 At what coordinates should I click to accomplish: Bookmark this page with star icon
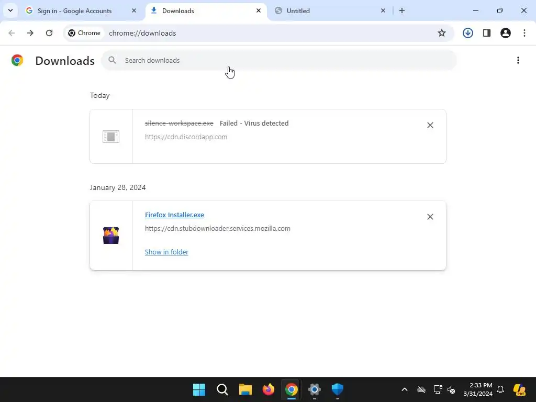pos(442,33)
